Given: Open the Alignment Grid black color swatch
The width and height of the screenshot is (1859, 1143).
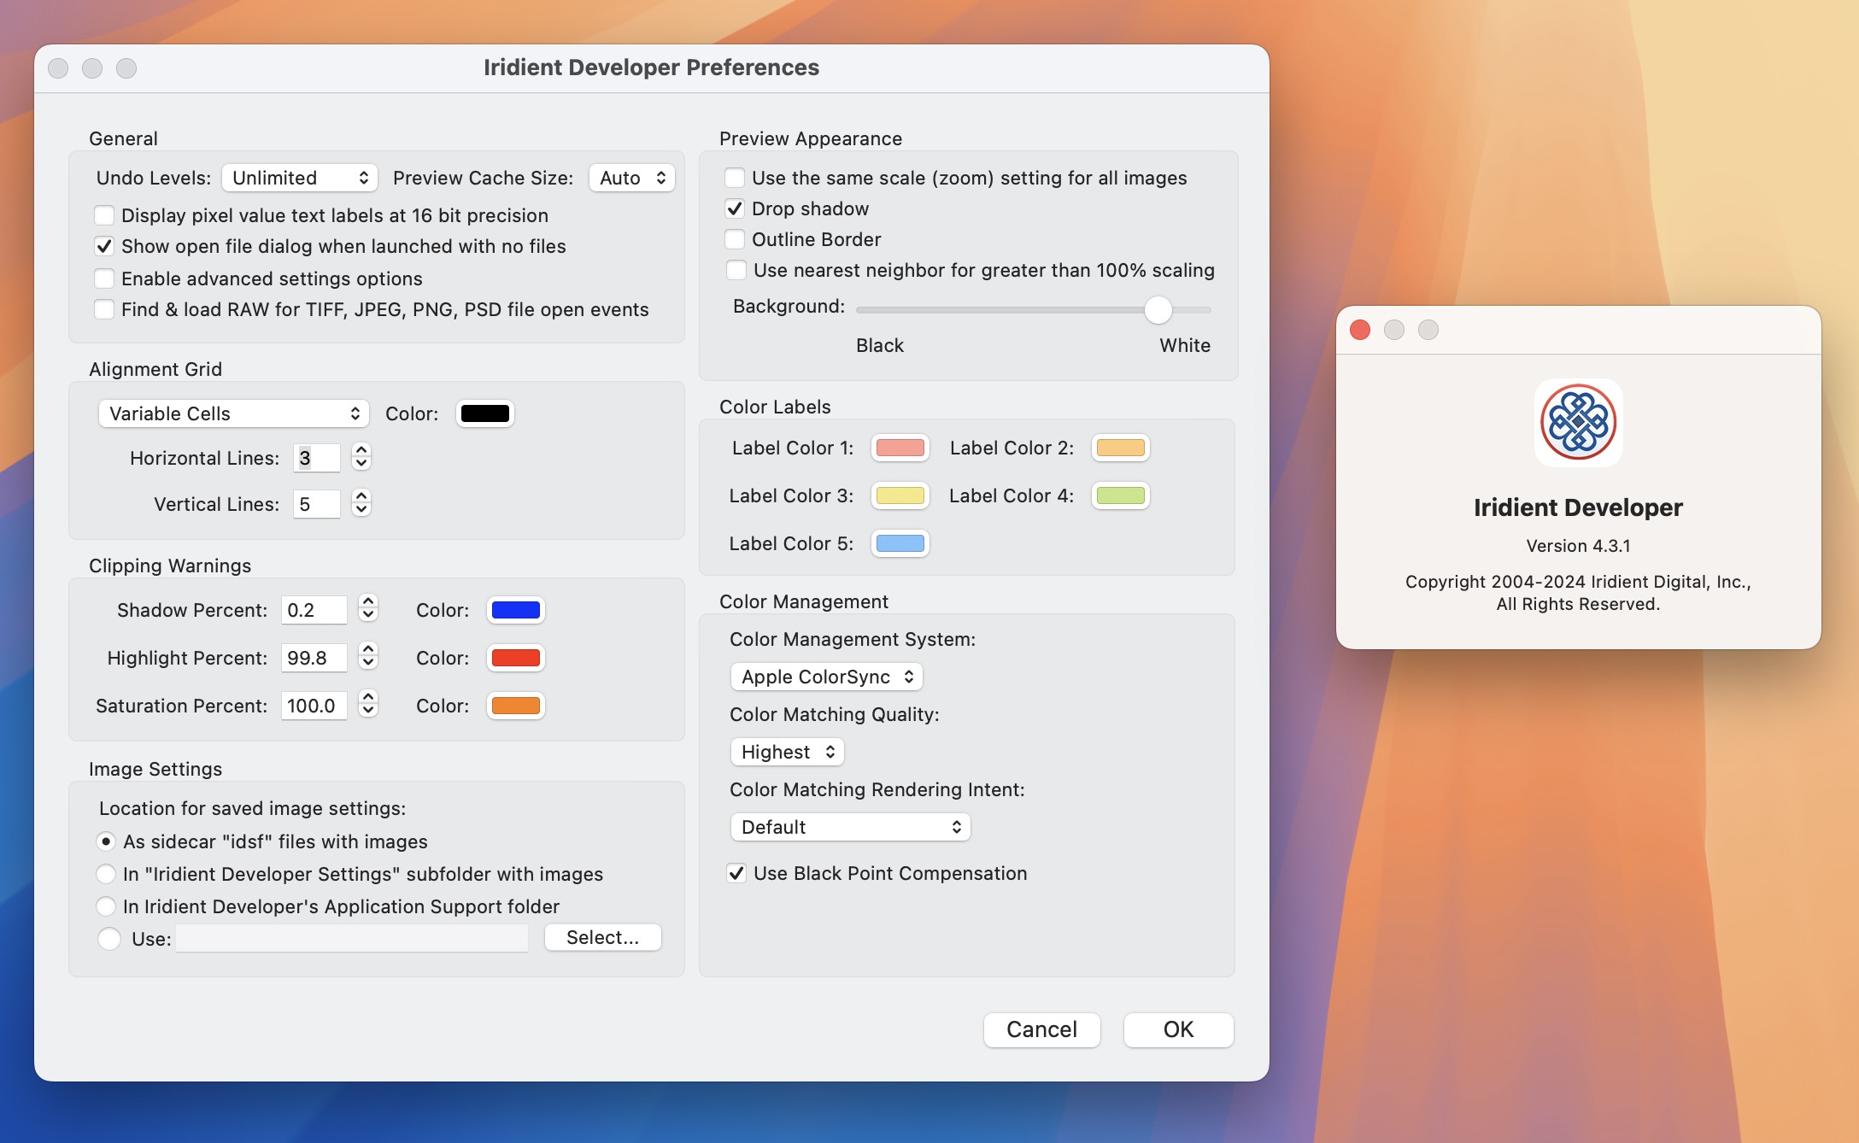Looking at the screenshot, I should (x=485, y=413).
